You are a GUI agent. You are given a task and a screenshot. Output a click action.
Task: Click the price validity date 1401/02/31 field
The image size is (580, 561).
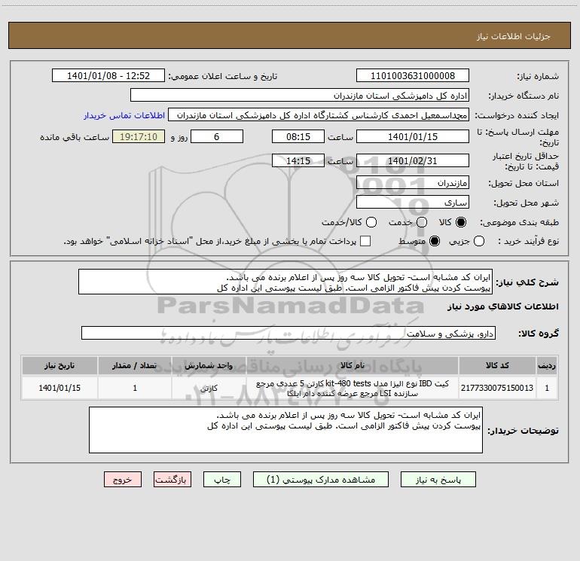(x=413, y=160)
